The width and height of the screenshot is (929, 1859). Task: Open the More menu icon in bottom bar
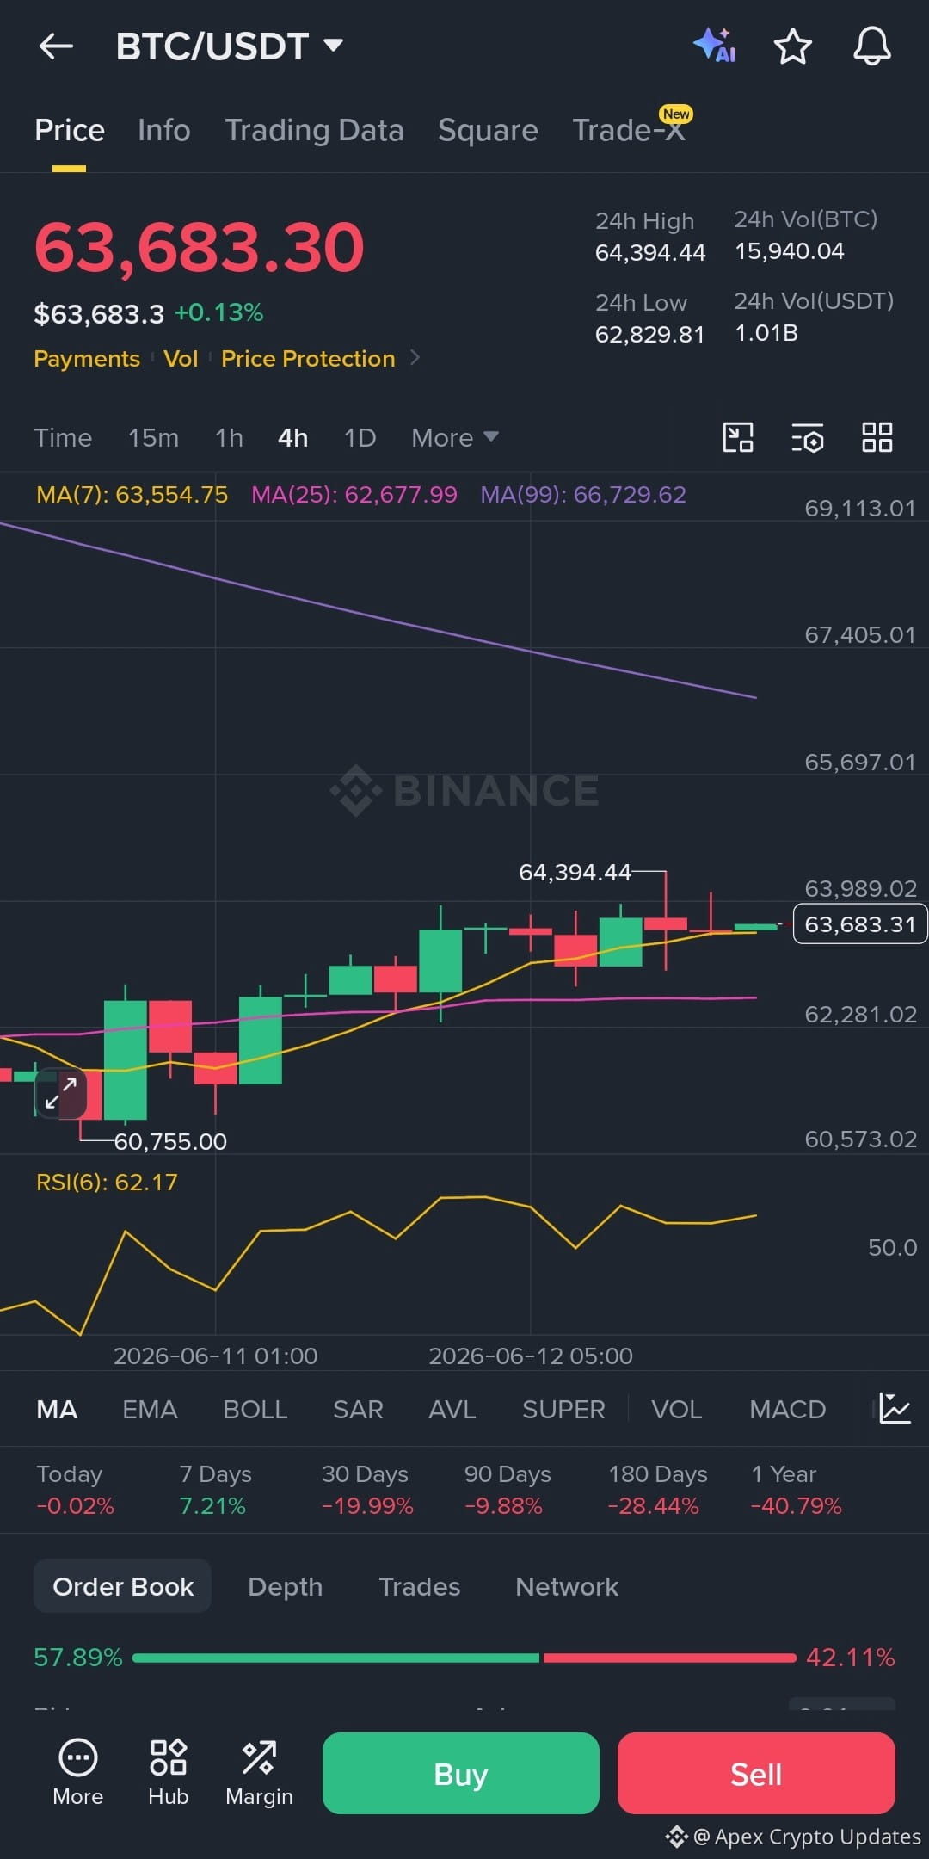[77, 1773]
